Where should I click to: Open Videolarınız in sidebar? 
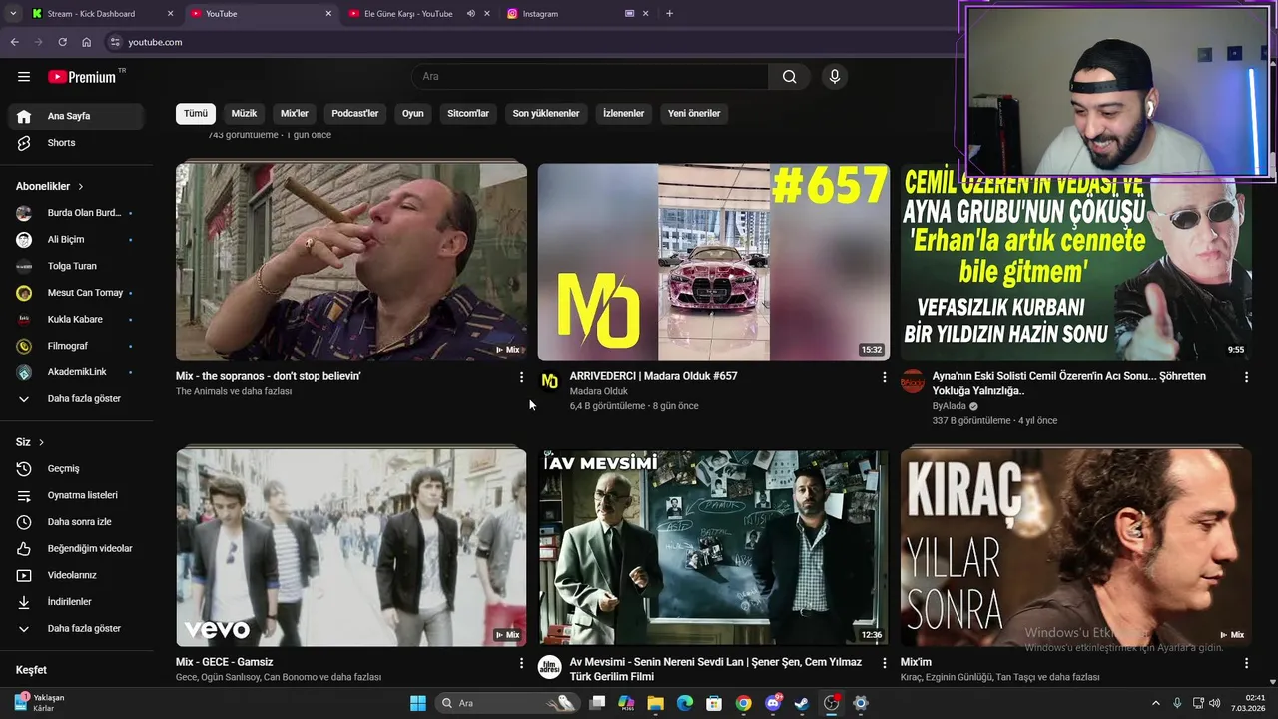(x=77, y=575)
